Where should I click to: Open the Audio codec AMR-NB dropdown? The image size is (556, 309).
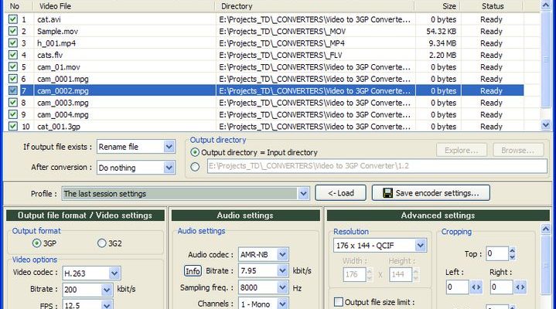pyautogui.click(x=282, y=254)
